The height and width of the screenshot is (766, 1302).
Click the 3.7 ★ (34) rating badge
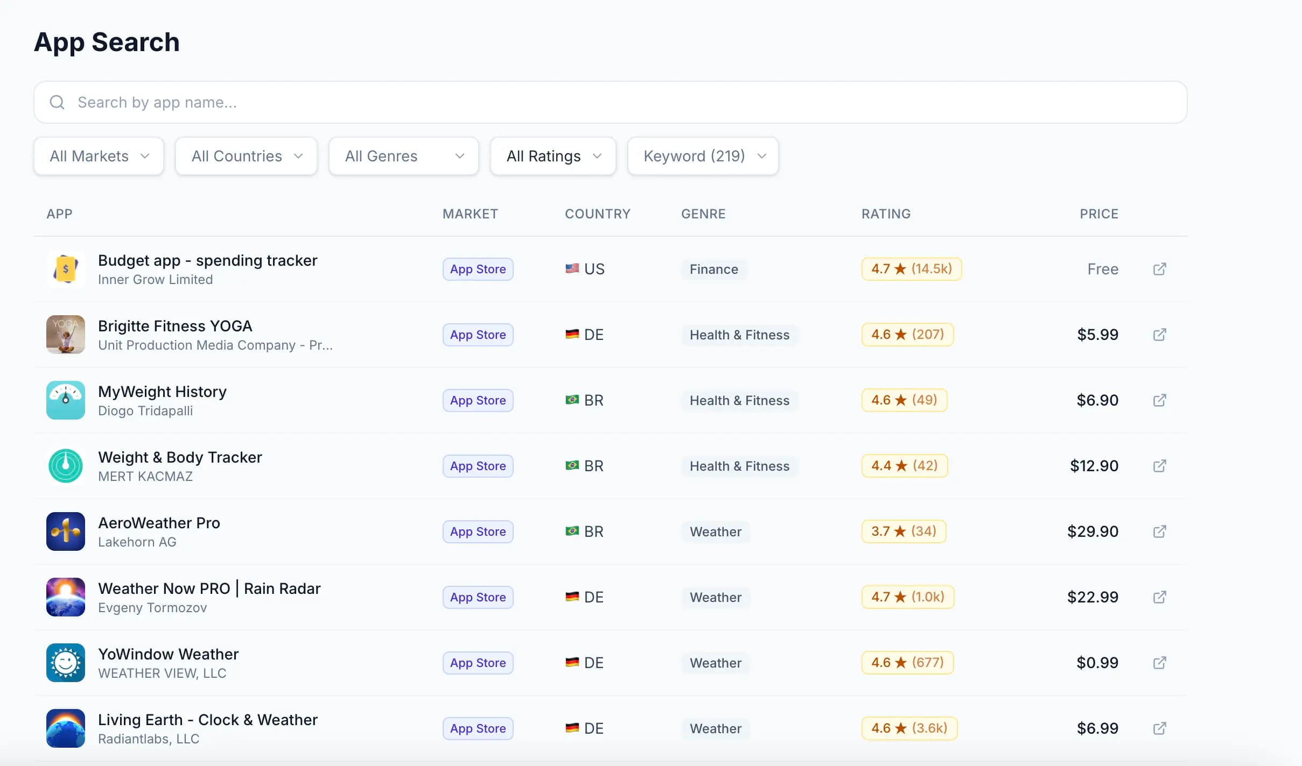pyautogui.click(x=904, y=531)
